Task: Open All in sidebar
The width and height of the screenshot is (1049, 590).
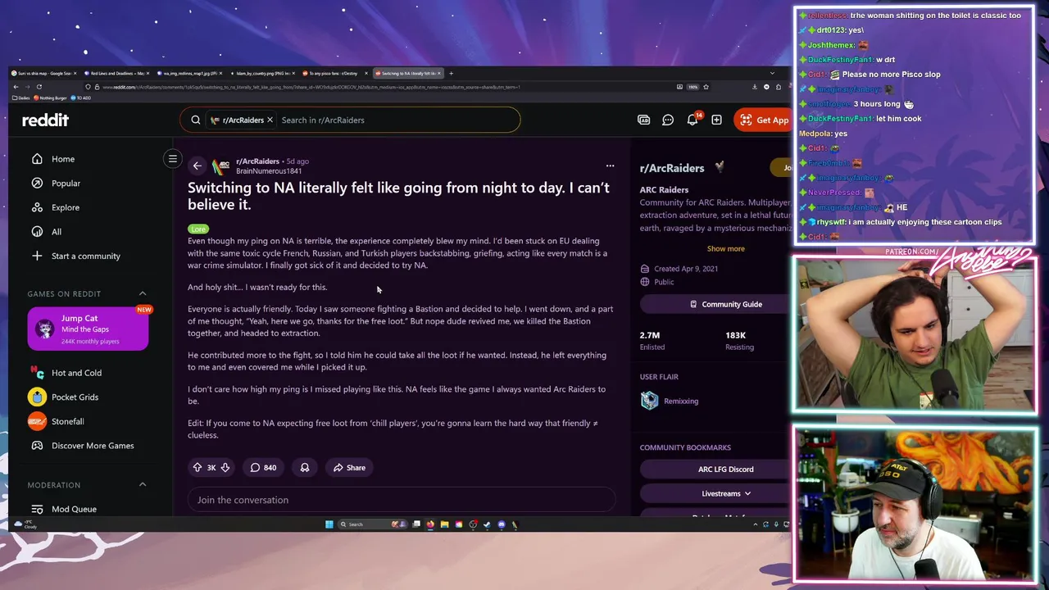Action: pos(57,232)
